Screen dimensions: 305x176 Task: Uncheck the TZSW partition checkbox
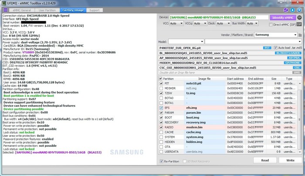[161, 93]
